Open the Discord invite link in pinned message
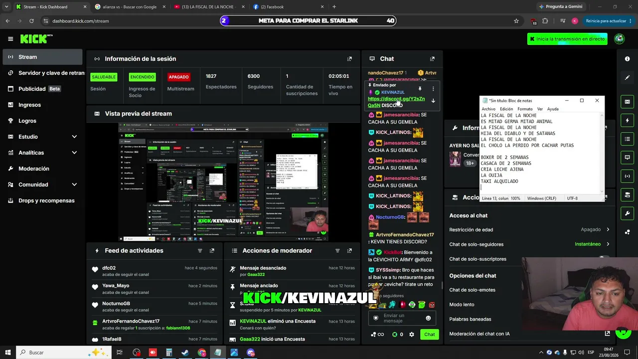Viewport: 638px width, 359px height. click(396, 102)
